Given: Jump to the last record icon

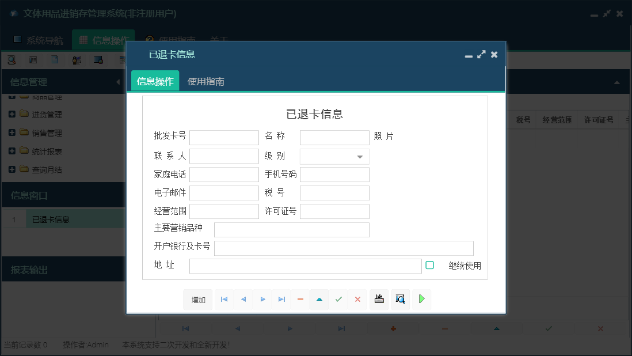Looking at the screenshot, I should click(x=281, y=299).
